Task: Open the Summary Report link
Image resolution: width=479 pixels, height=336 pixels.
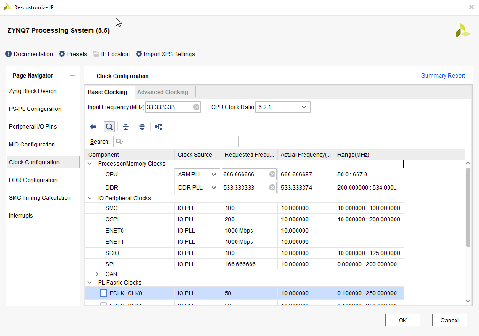Action: pos(443,76)
